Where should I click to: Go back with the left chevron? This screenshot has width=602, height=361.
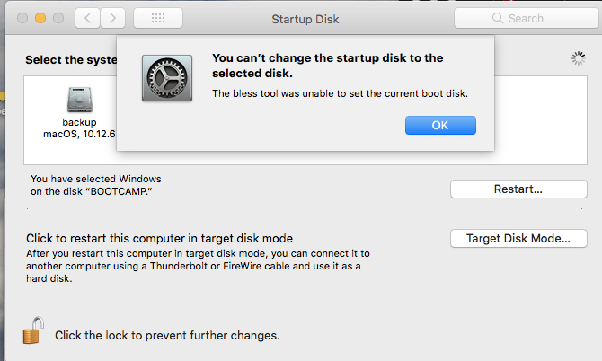pos(87,18)
